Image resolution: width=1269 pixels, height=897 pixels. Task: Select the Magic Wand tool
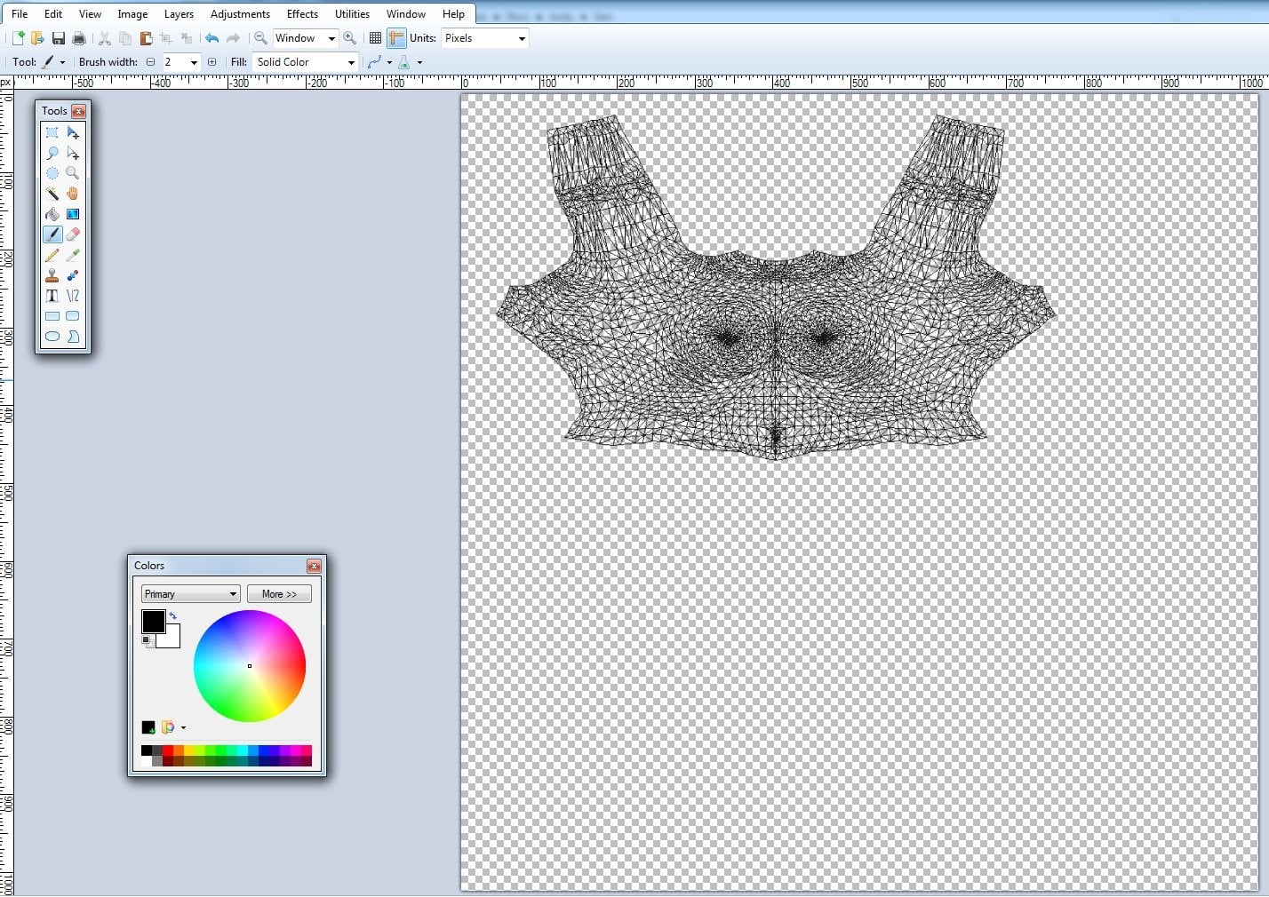52,194
